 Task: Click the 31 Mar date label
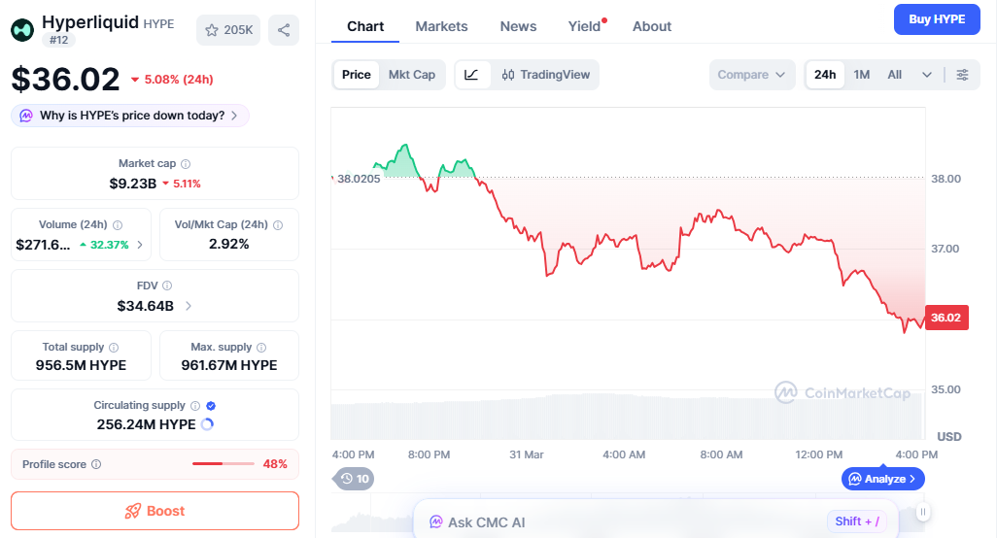click(x=527, y=454)
